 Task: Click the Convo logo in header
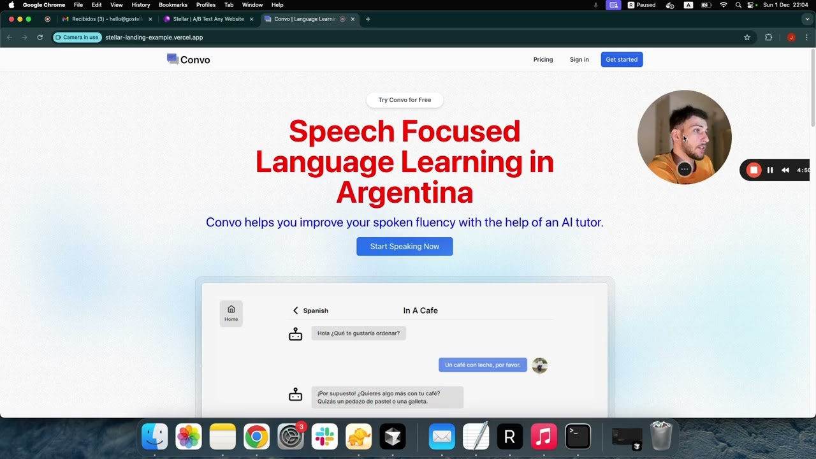point(188,60)
